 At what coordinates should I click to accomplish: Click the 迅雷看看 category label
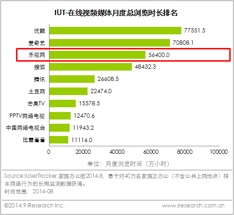pyautogui.click(x=34, y=140)
